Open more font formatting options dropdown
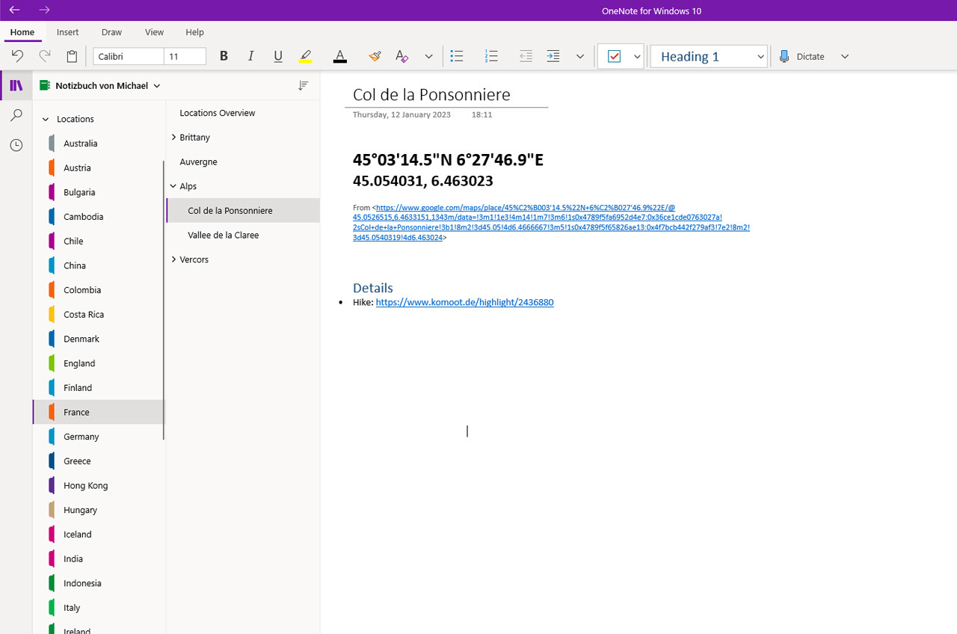 tap(428, 56)
